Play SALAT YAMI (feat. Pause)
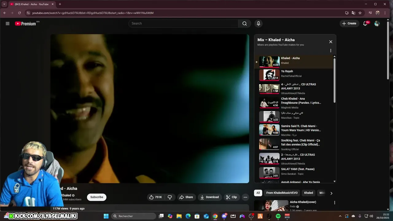This screenshot has height=221, width=393. point(294,173)
